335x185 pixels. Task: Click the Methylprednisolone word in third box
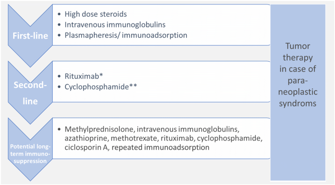[x=100, y=129]
